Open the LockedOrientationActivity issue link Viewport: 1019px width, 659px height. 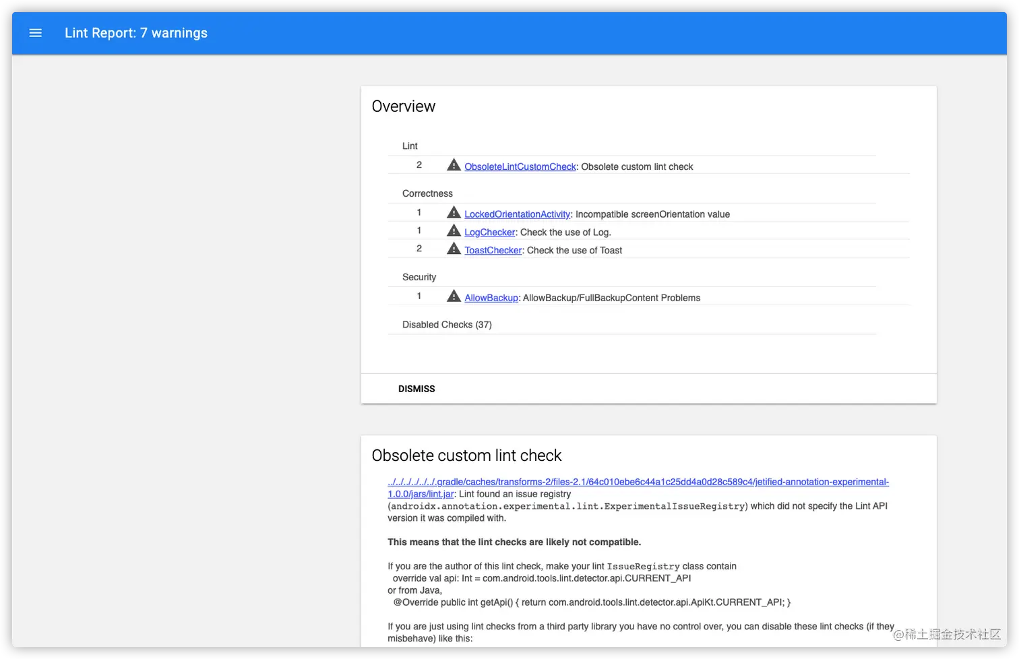coord(517,214)
